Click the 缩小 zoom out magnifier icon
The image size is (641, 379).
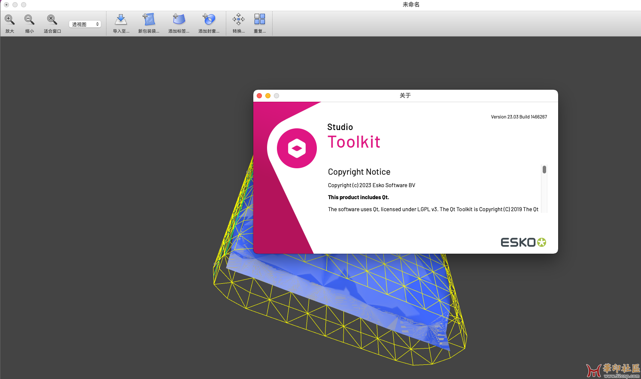(29, 20)
